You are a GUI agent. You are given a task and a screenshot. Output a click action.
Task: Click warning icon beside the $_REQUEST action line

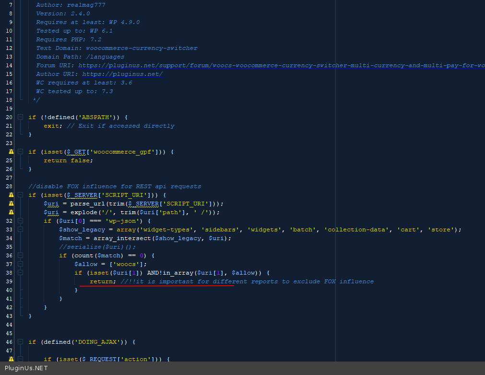pyautogui.click(x=11, y=359)
